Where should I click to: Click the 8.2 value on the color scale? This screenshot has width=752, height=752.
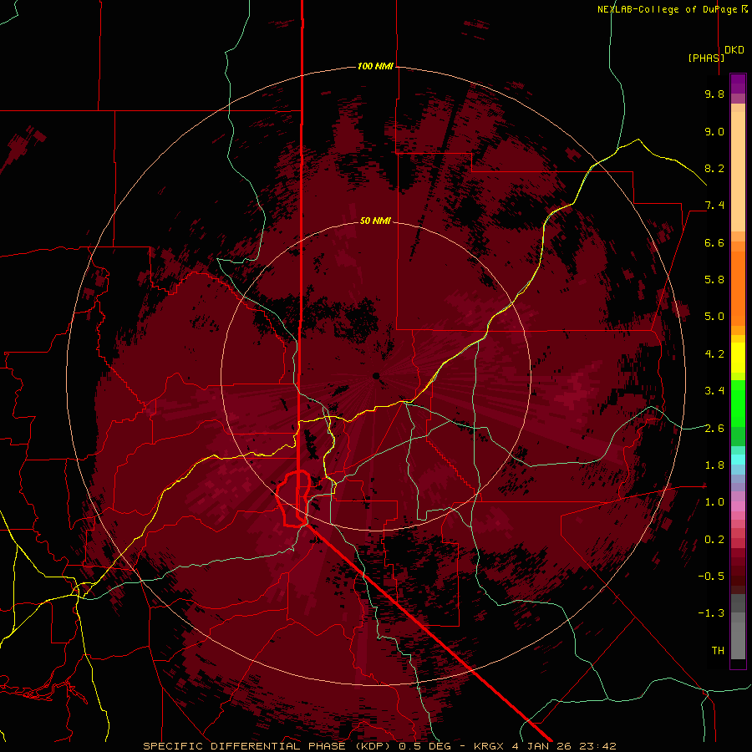714,168
